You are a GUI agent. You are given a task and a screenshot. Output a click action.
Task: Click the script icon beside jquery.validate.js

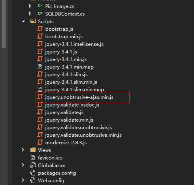[x=40, y=112]
